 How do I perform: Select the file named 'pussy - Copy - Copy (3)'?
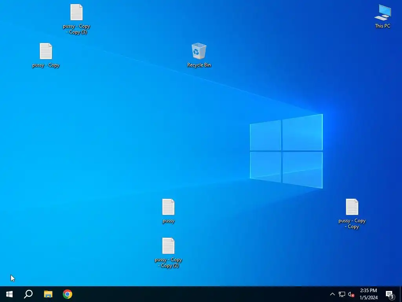tap(77, 19)
